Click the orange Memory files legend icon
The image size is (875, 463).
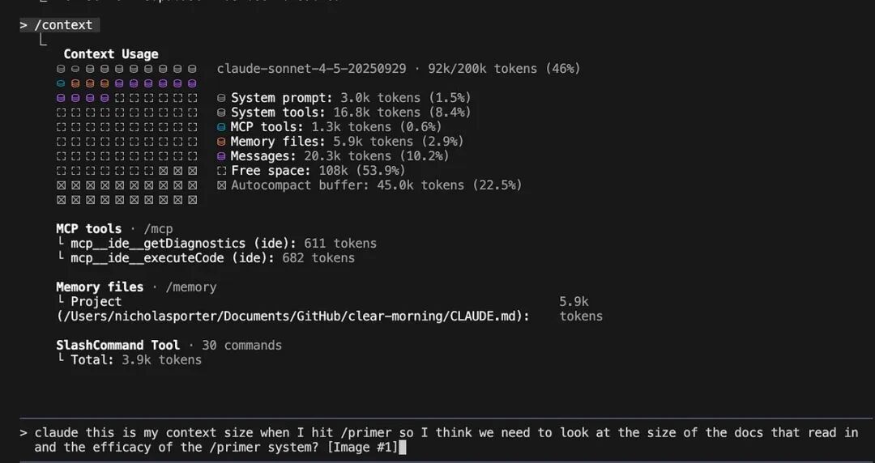(x=221, y=142)
